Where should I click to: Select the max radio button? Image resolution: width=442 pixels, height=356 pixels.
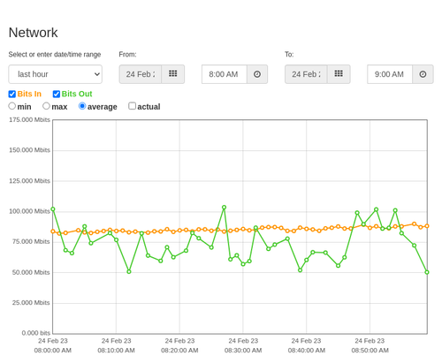coord(46,106)
